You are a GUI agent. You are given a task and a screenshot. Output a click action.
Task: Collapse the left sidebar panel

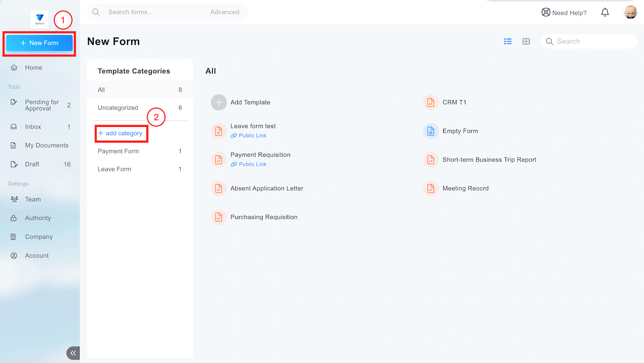pyautogui.click(x=73, y=353)
